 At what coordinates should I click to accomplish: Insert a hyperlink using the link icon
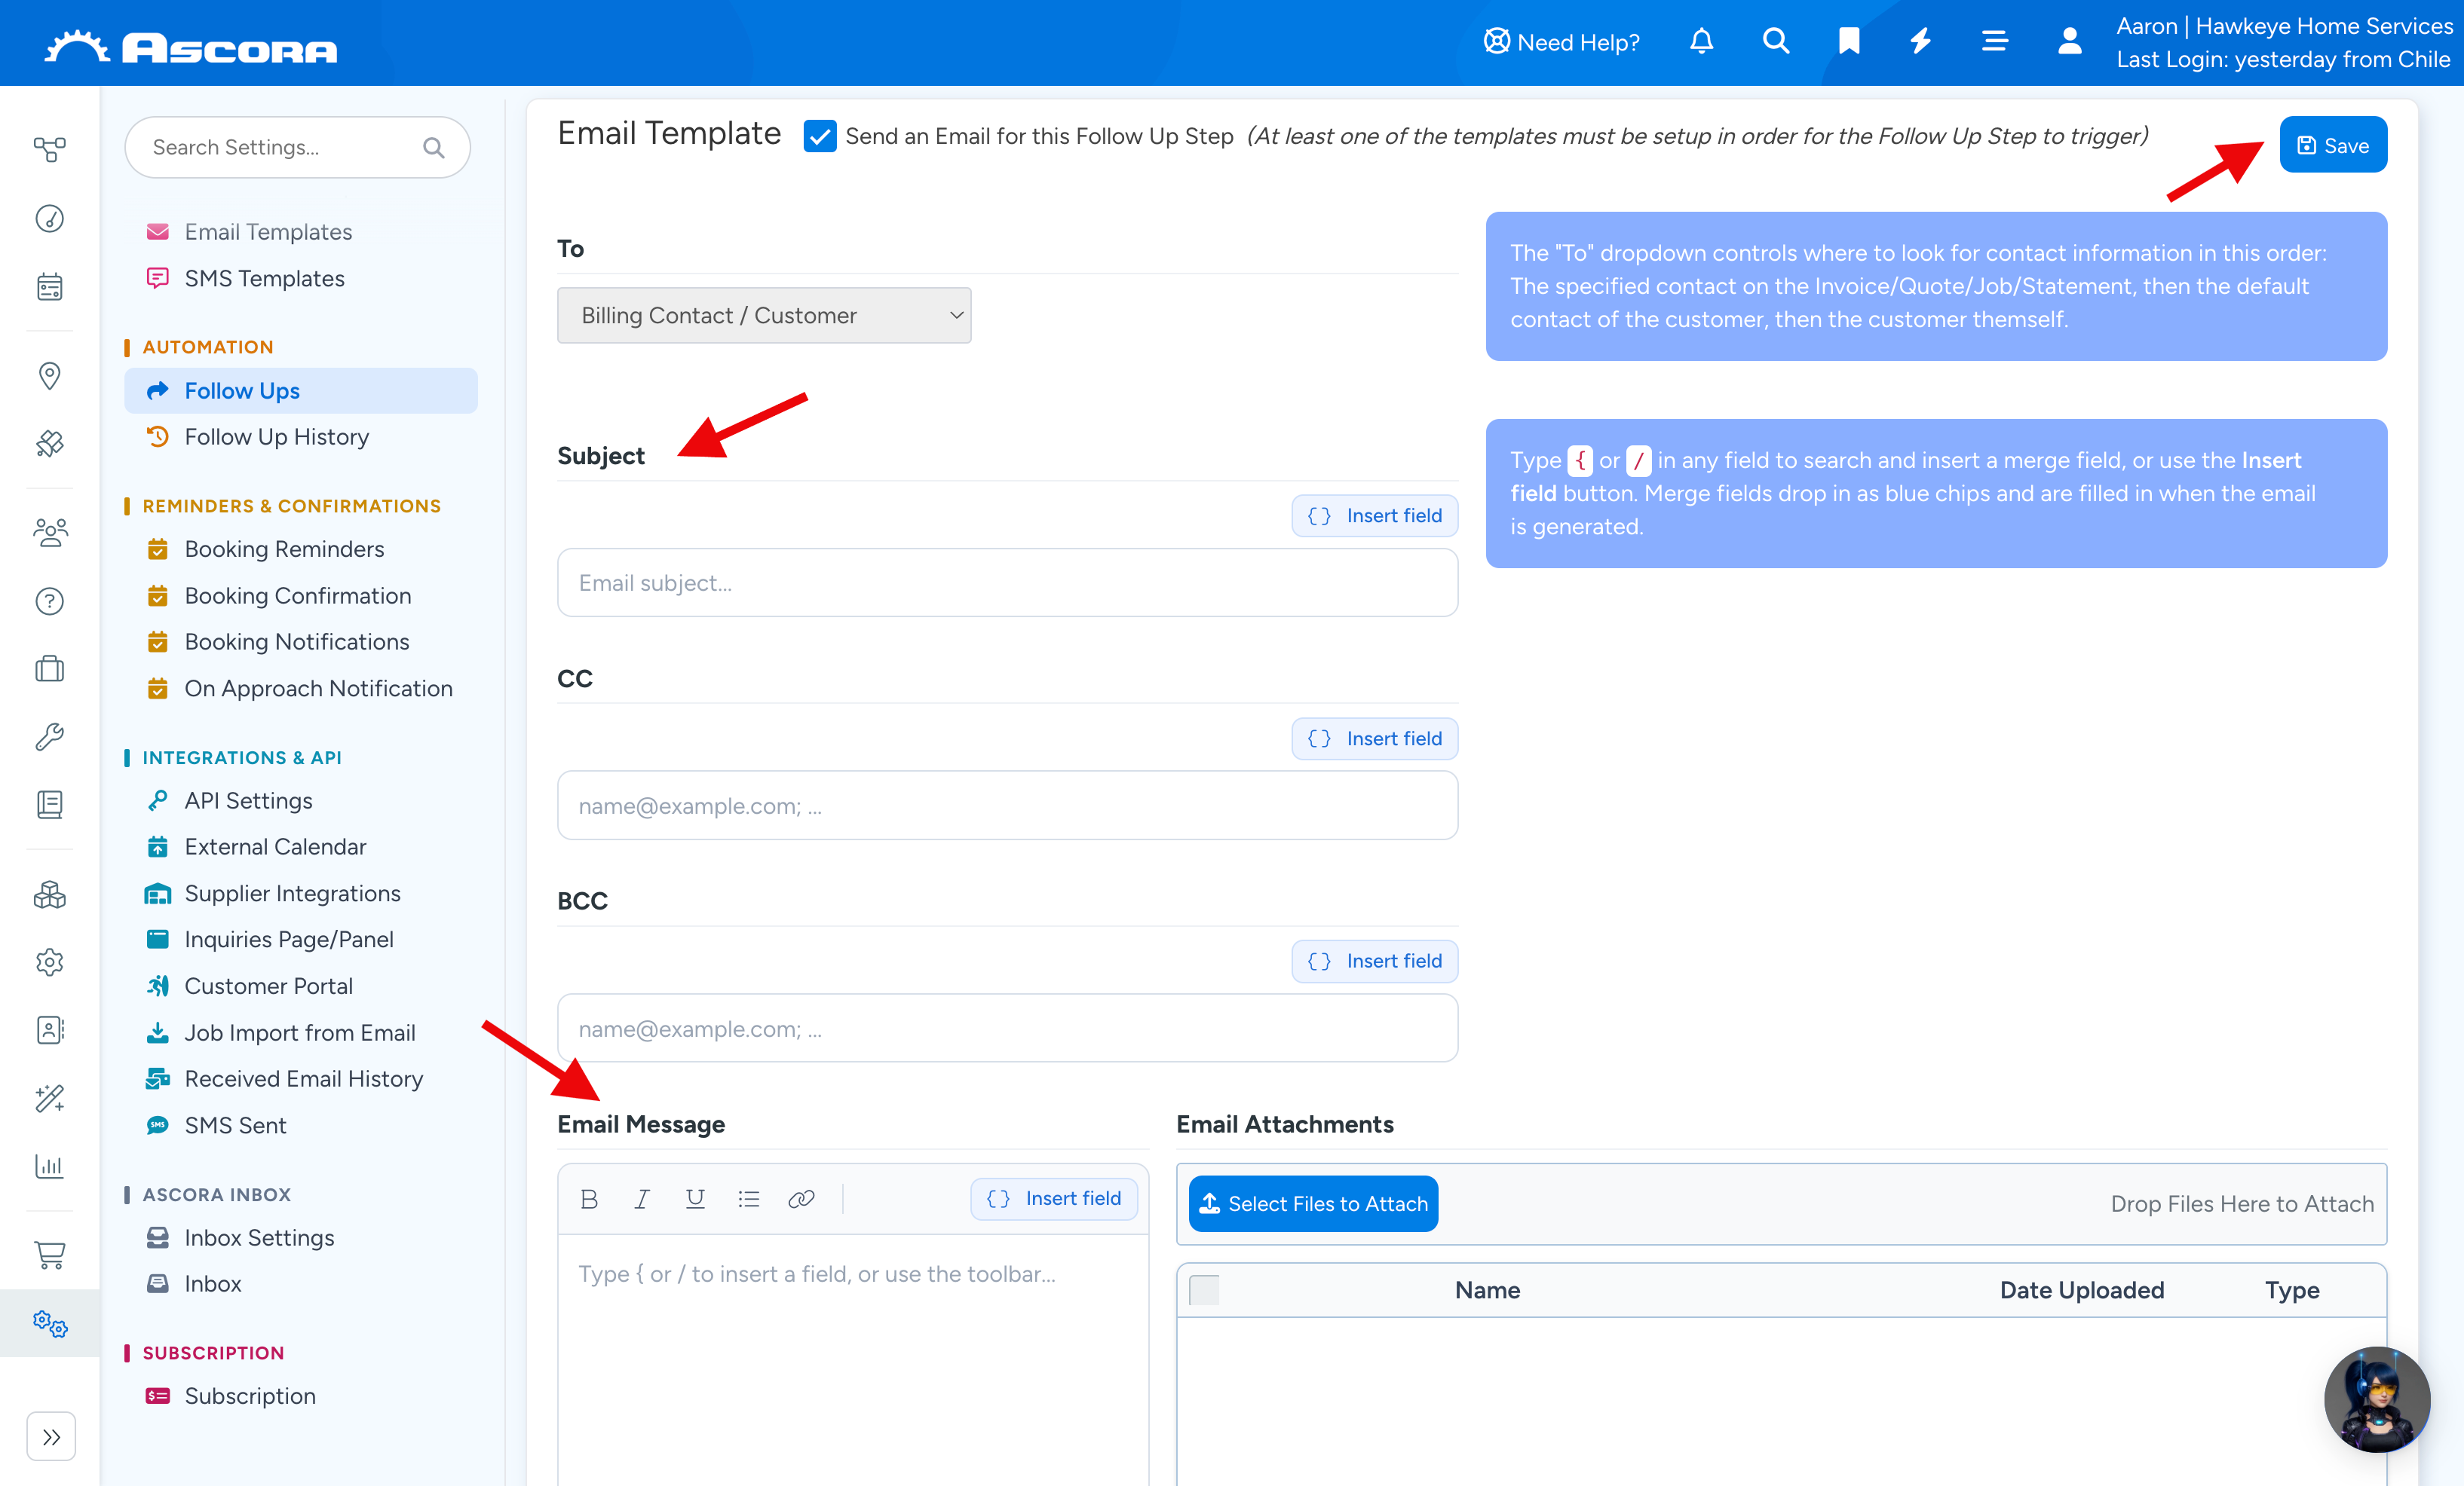point(801,1199)
